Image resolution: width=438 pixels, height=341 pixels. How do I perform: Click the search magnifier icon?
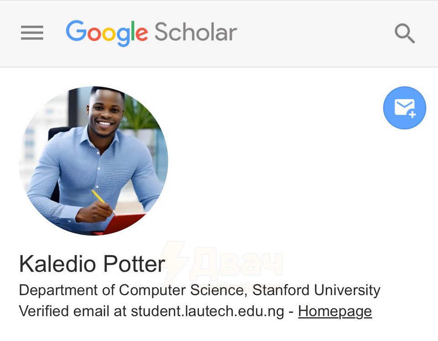404,33
